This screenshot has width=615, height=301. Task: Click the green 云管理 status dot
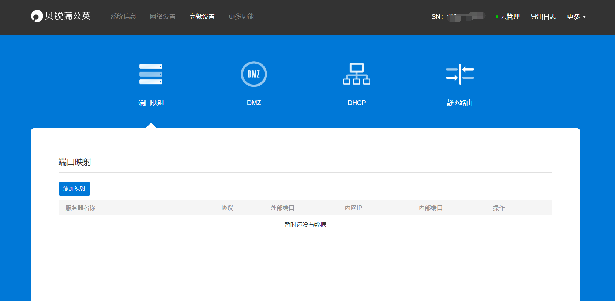(x=497, y=17)
